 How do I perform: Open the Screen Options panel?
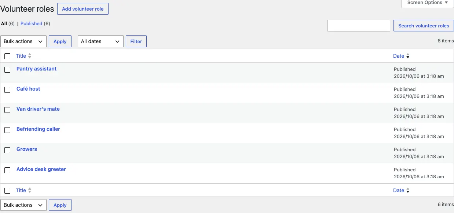(428, 3)
